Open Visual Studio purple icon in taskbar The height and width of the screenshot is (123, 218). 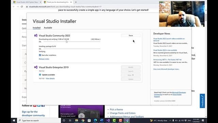click(108, 121)
